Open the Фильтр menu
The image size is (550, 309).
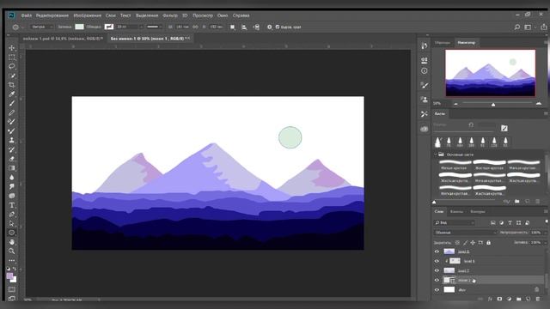tap(170, 15)
